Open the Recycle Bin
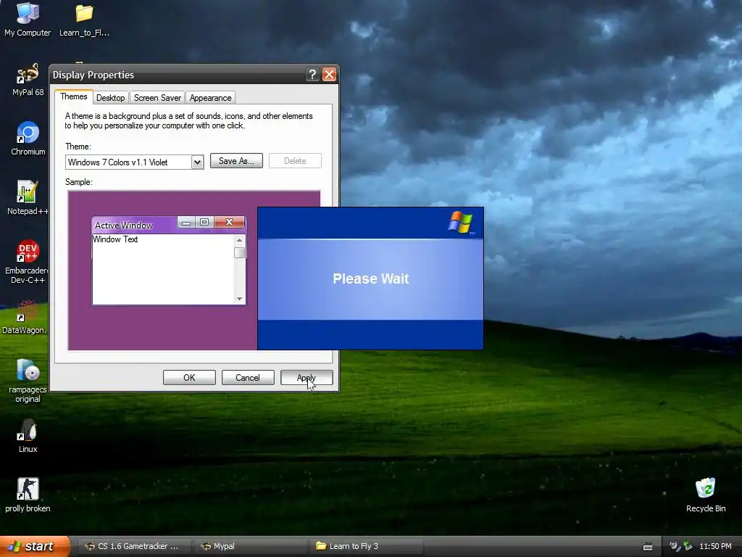Image resolution: width=742 pixels, height=557 pixels. 706,495
